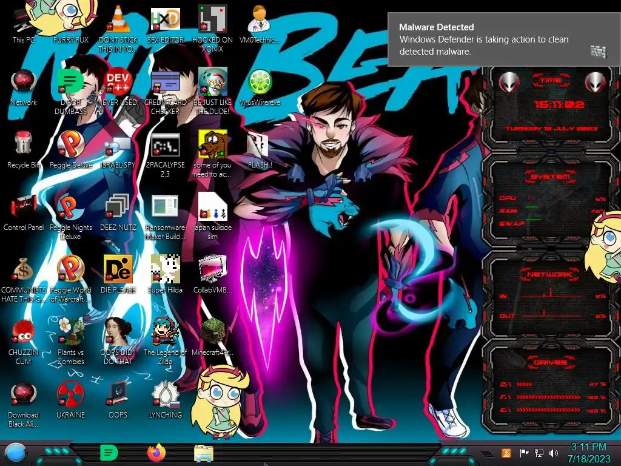Click the left alien head on TIME widget
This screenshot has height=466, width=621.
pos(509,83)
